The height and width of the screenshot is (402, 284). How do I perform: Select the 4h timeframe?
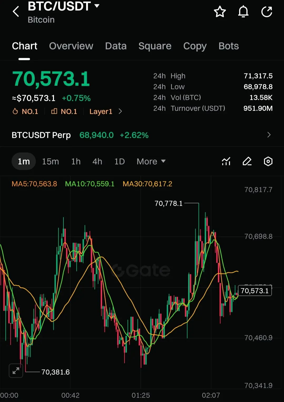[x=97, y=161]
